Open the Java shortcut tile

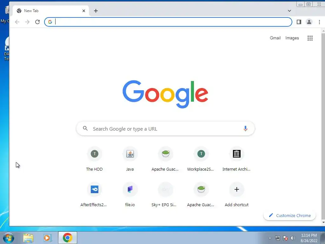tap(130, 159)
